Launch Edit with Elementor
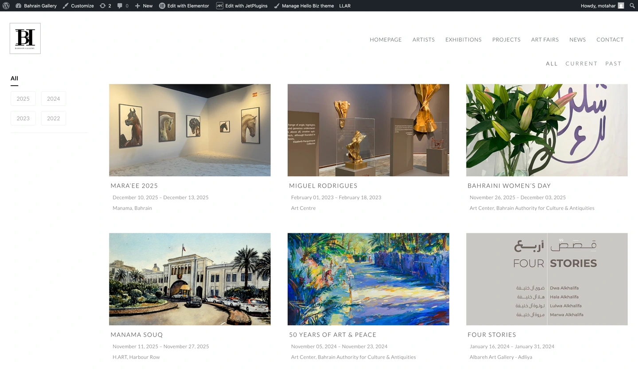 tap(184, 6)
